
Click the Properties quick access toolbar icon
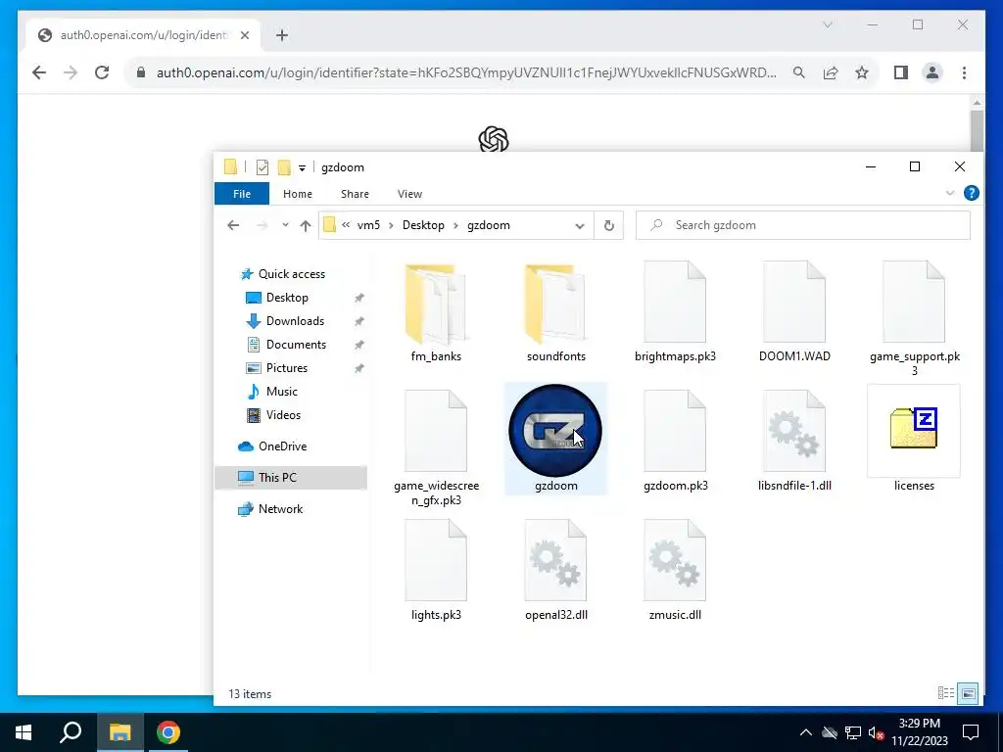click(263, 167)
